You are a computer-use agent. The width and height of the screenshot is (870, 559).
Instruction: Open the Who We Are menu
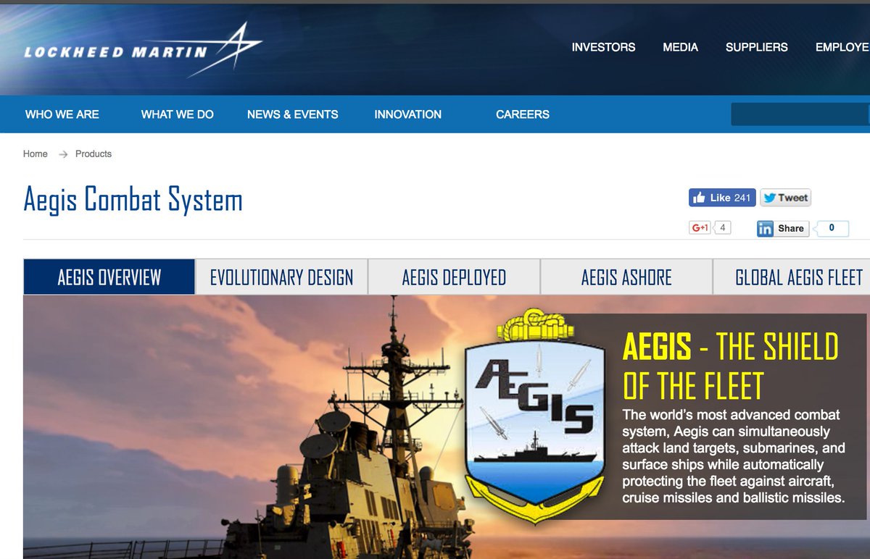point(62,114)
